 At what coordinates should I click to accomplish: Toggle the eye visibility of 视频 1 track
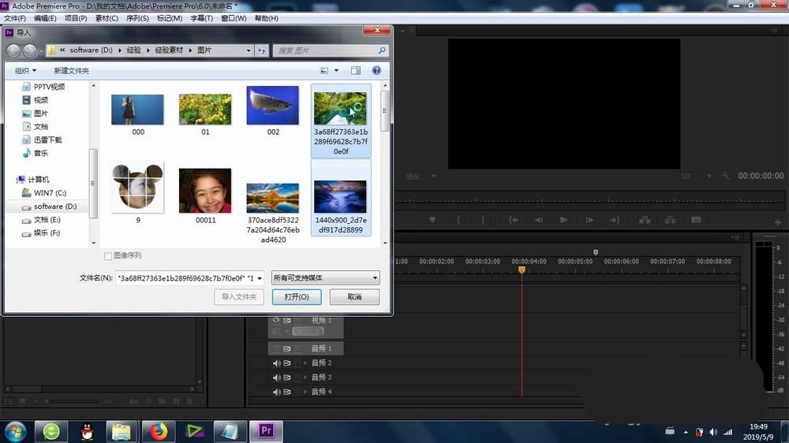(x=276, y=320)
